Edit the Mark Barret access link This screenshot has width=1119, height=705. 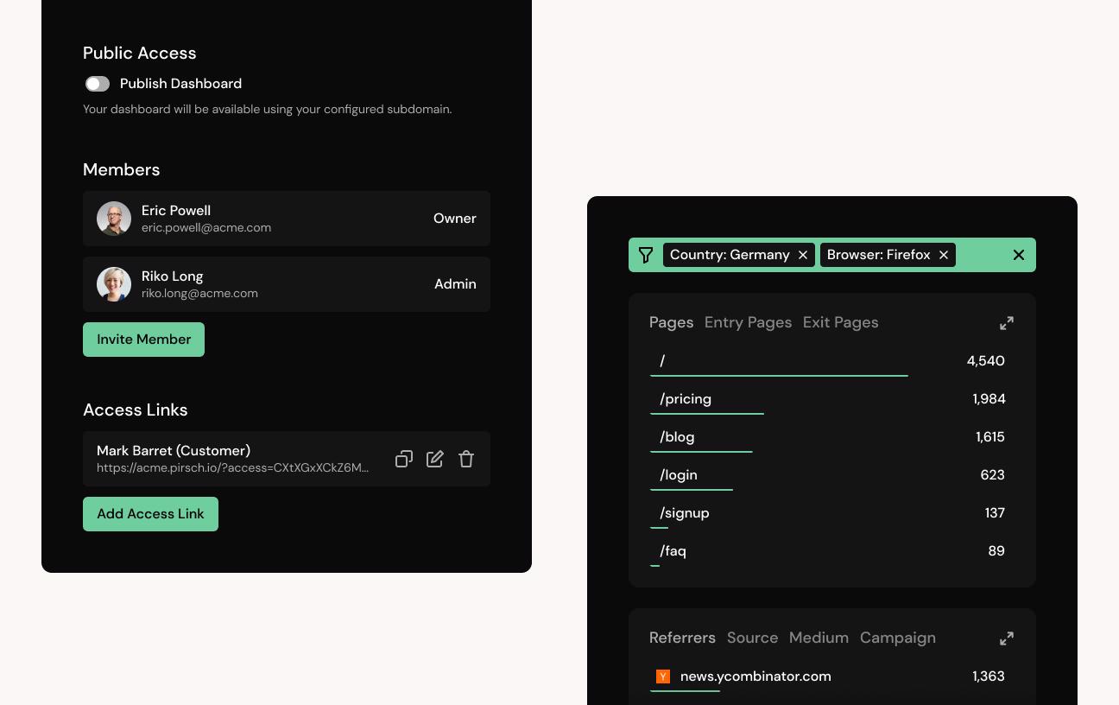435,459
